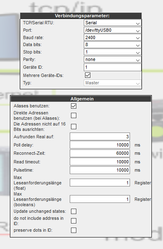The width and height of the screenshot is (163, 249).
Task: Check Die Adressen nicht auf 16 Bits ausrichten
Action: [x=74, y=127]
